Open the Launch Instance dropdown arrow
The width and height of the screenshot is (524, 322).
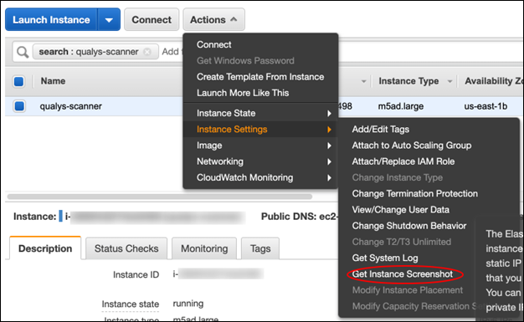click(x=109, y=20)
